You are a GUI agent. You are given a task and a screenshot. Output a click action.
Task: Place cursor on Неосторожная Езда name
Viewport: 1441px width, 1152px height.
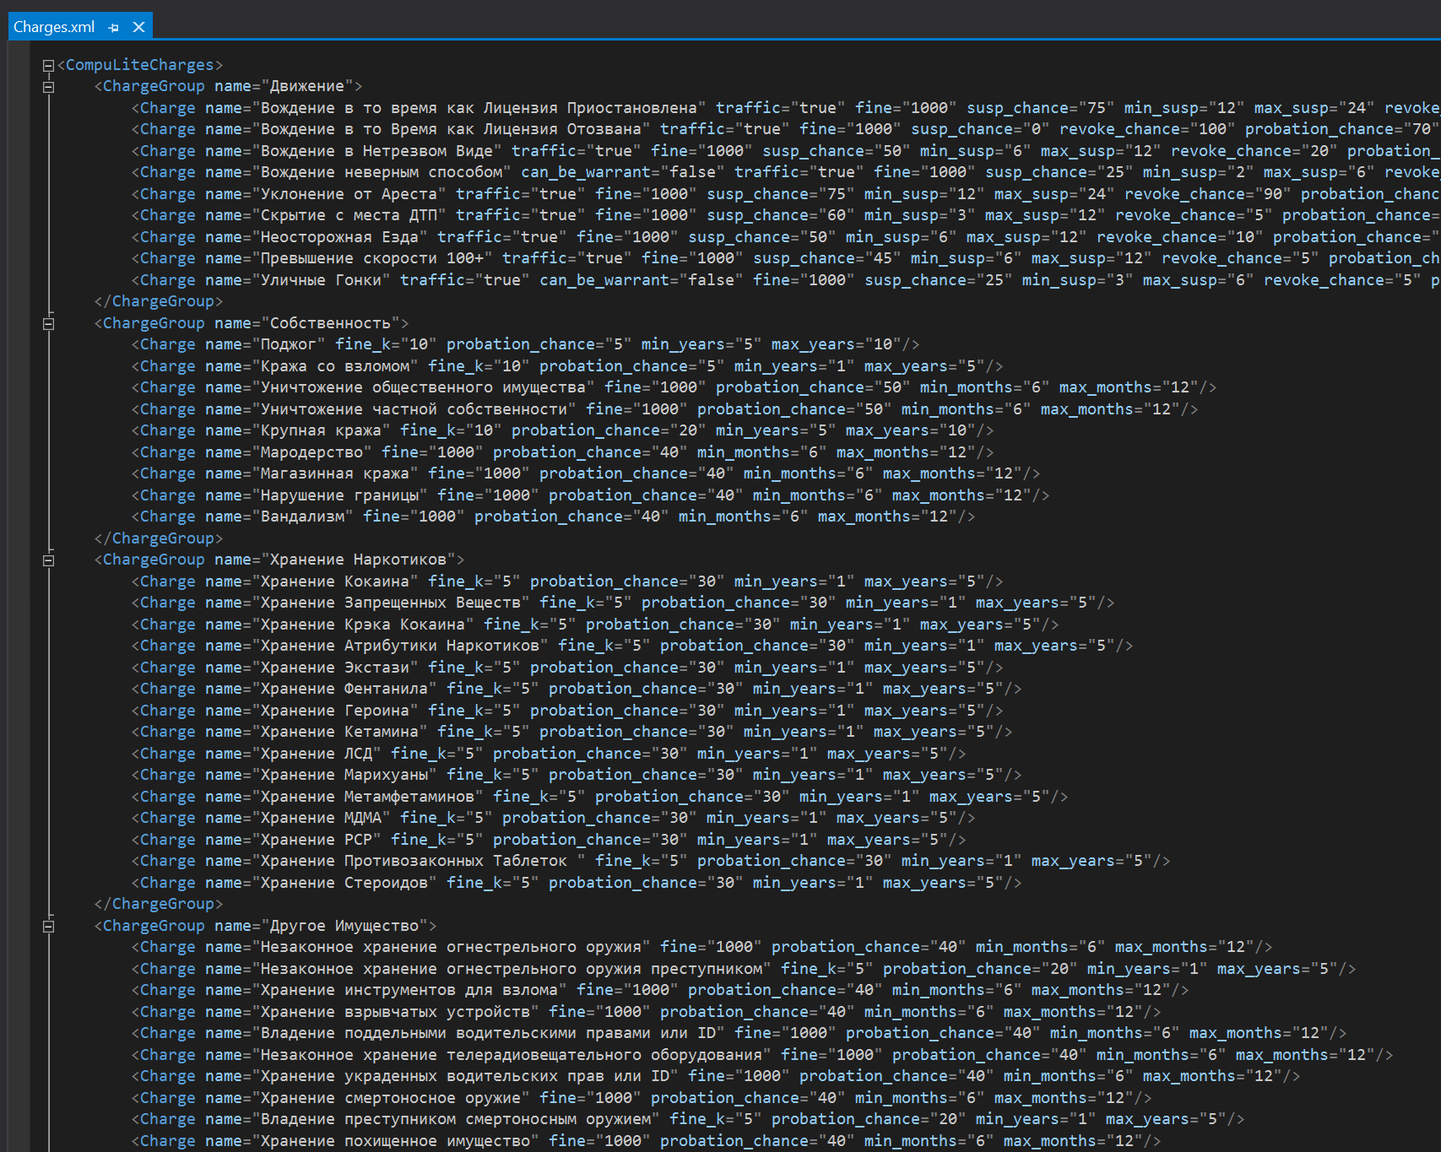pyautogui.click(x=339, y=237)
